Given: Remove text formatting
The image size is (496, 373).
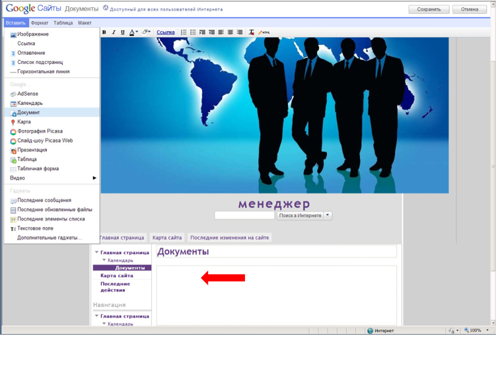Looking at the screenshot, I should [251, 32].
